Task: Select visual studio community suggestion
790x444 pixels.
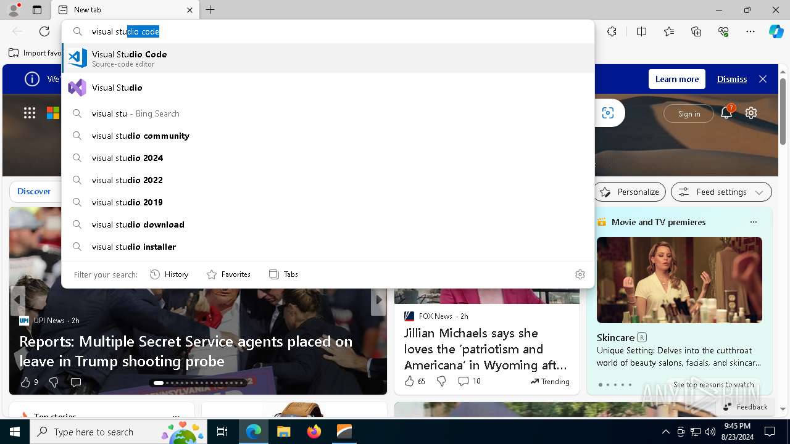Action: tap(328, 136)
